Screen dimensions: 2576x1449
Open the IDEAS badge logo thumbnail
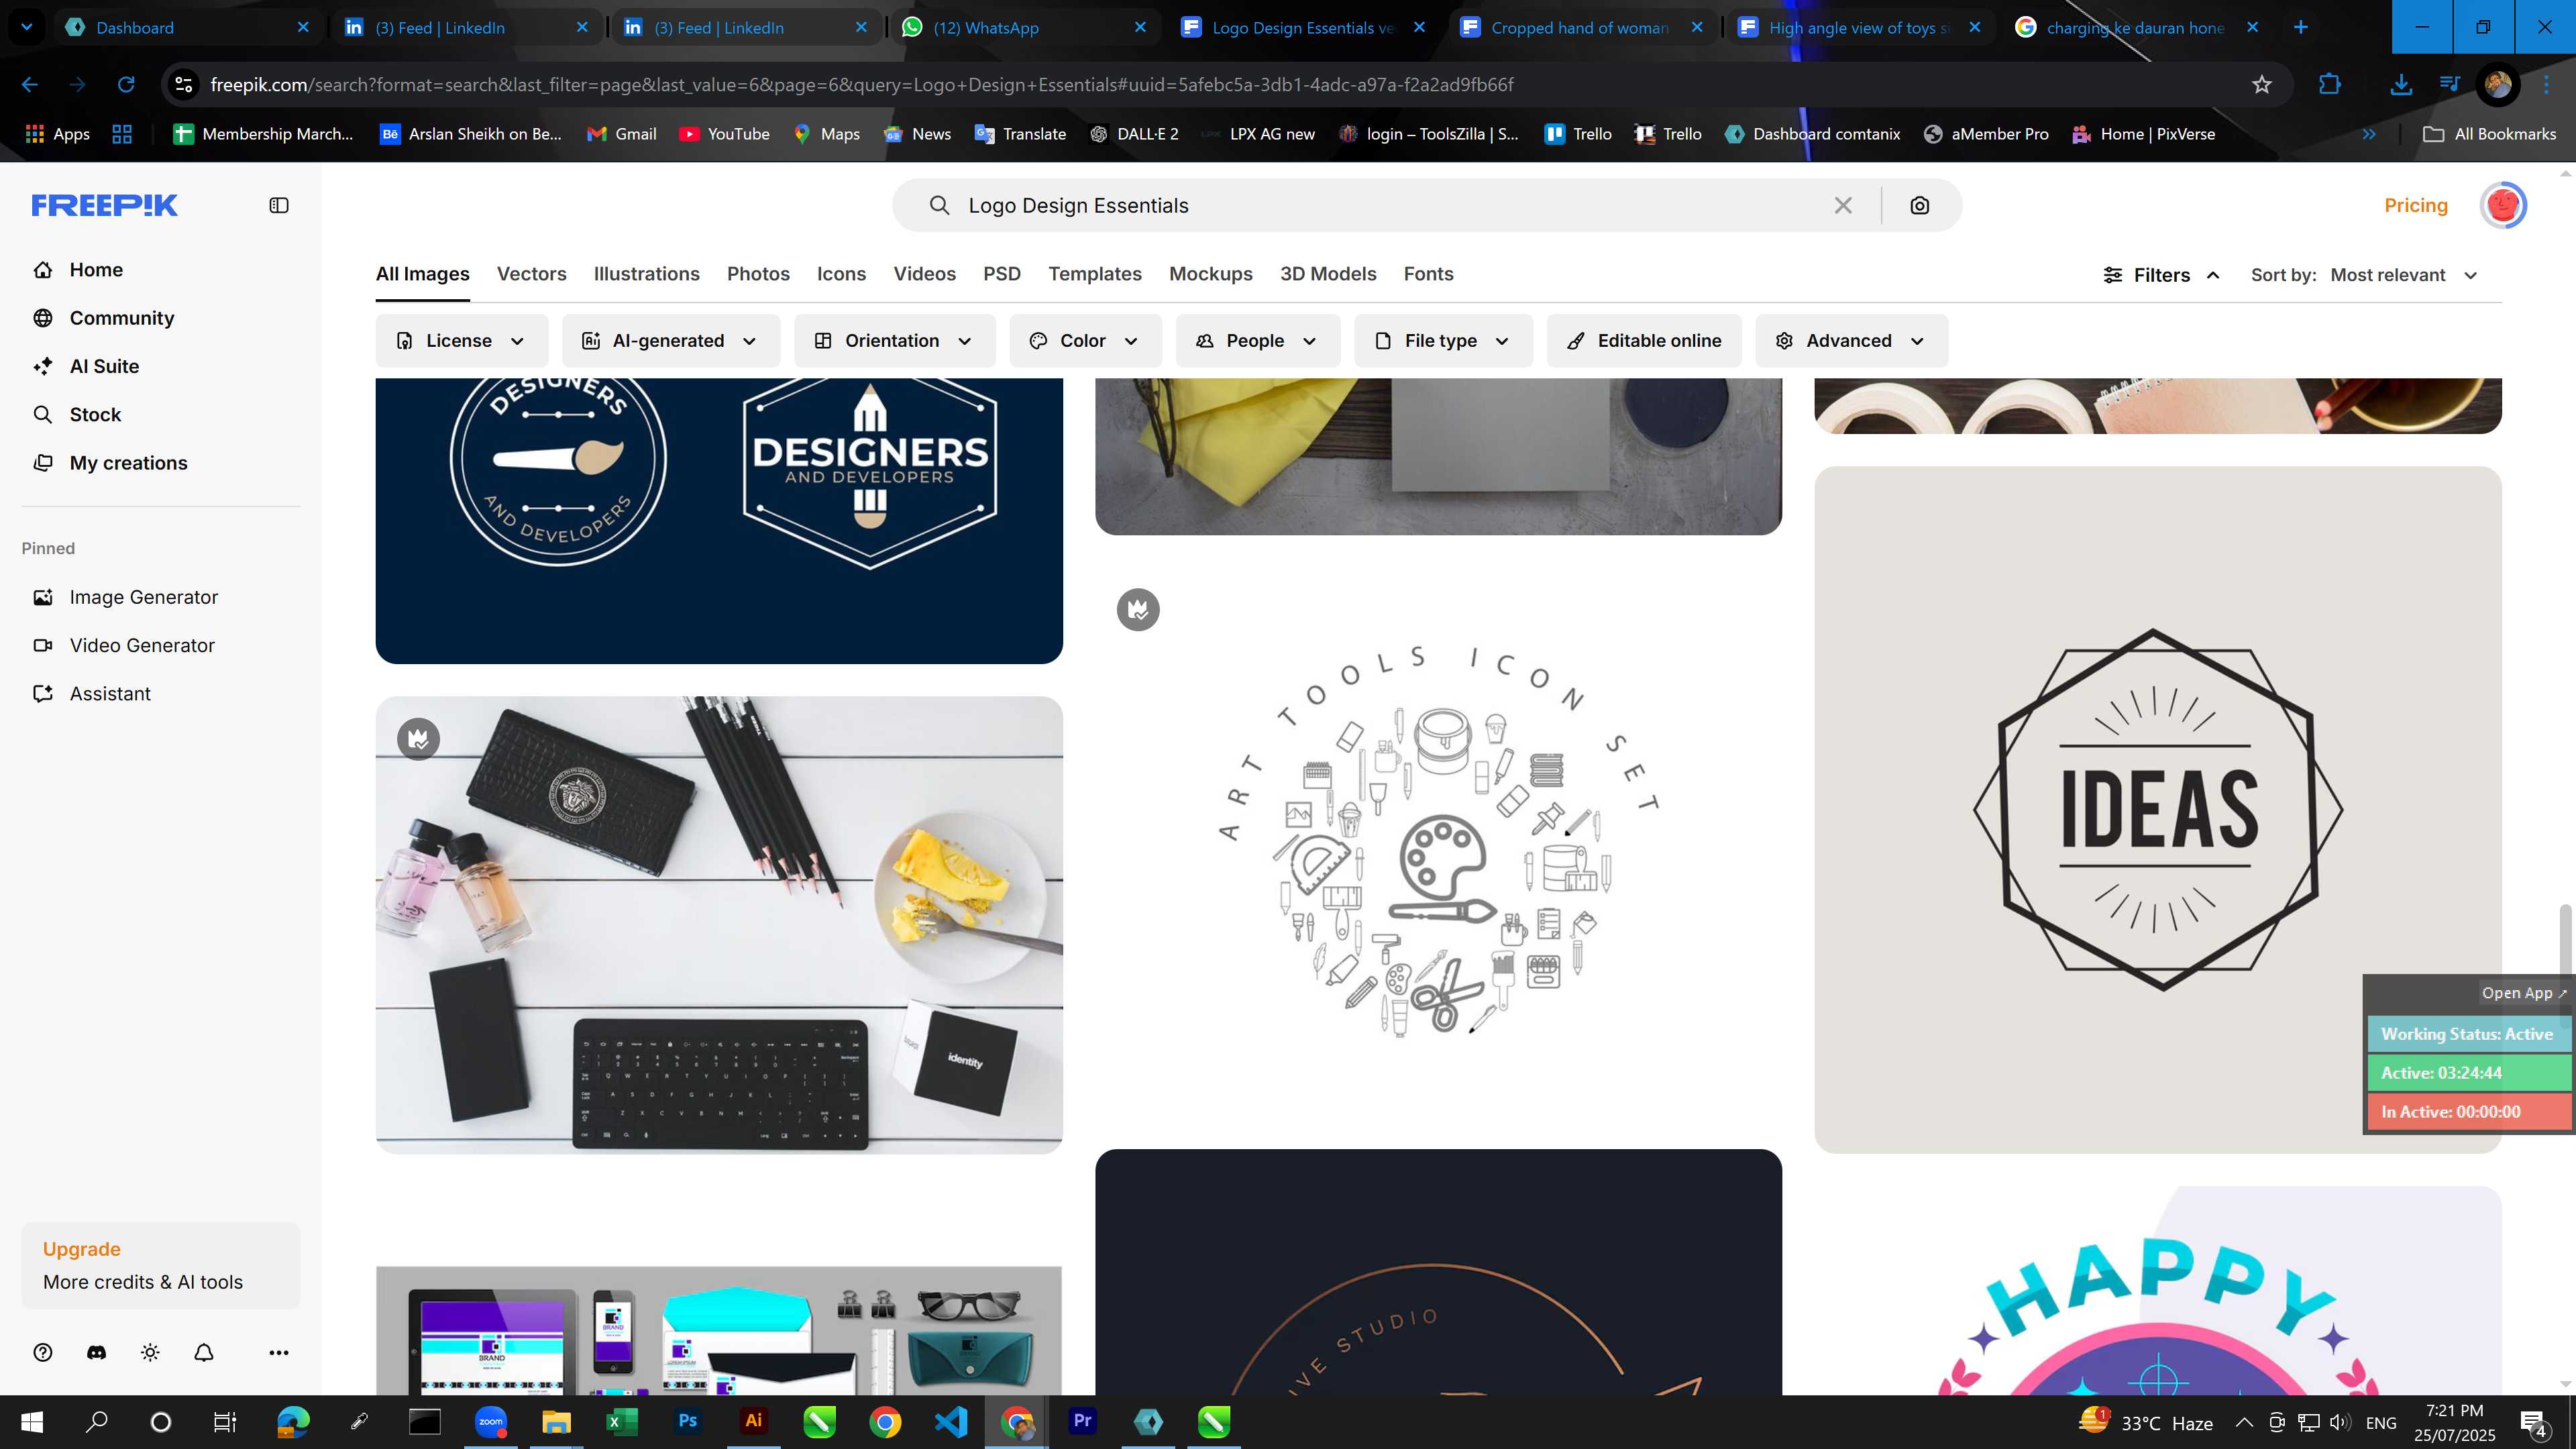click(x=2158, y=809)
